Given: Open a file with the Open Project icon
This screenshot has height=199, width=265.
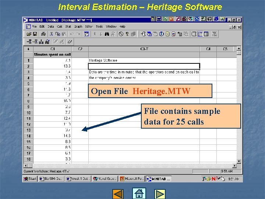Looking at the screenshot, I should click(x=29, y=34).
